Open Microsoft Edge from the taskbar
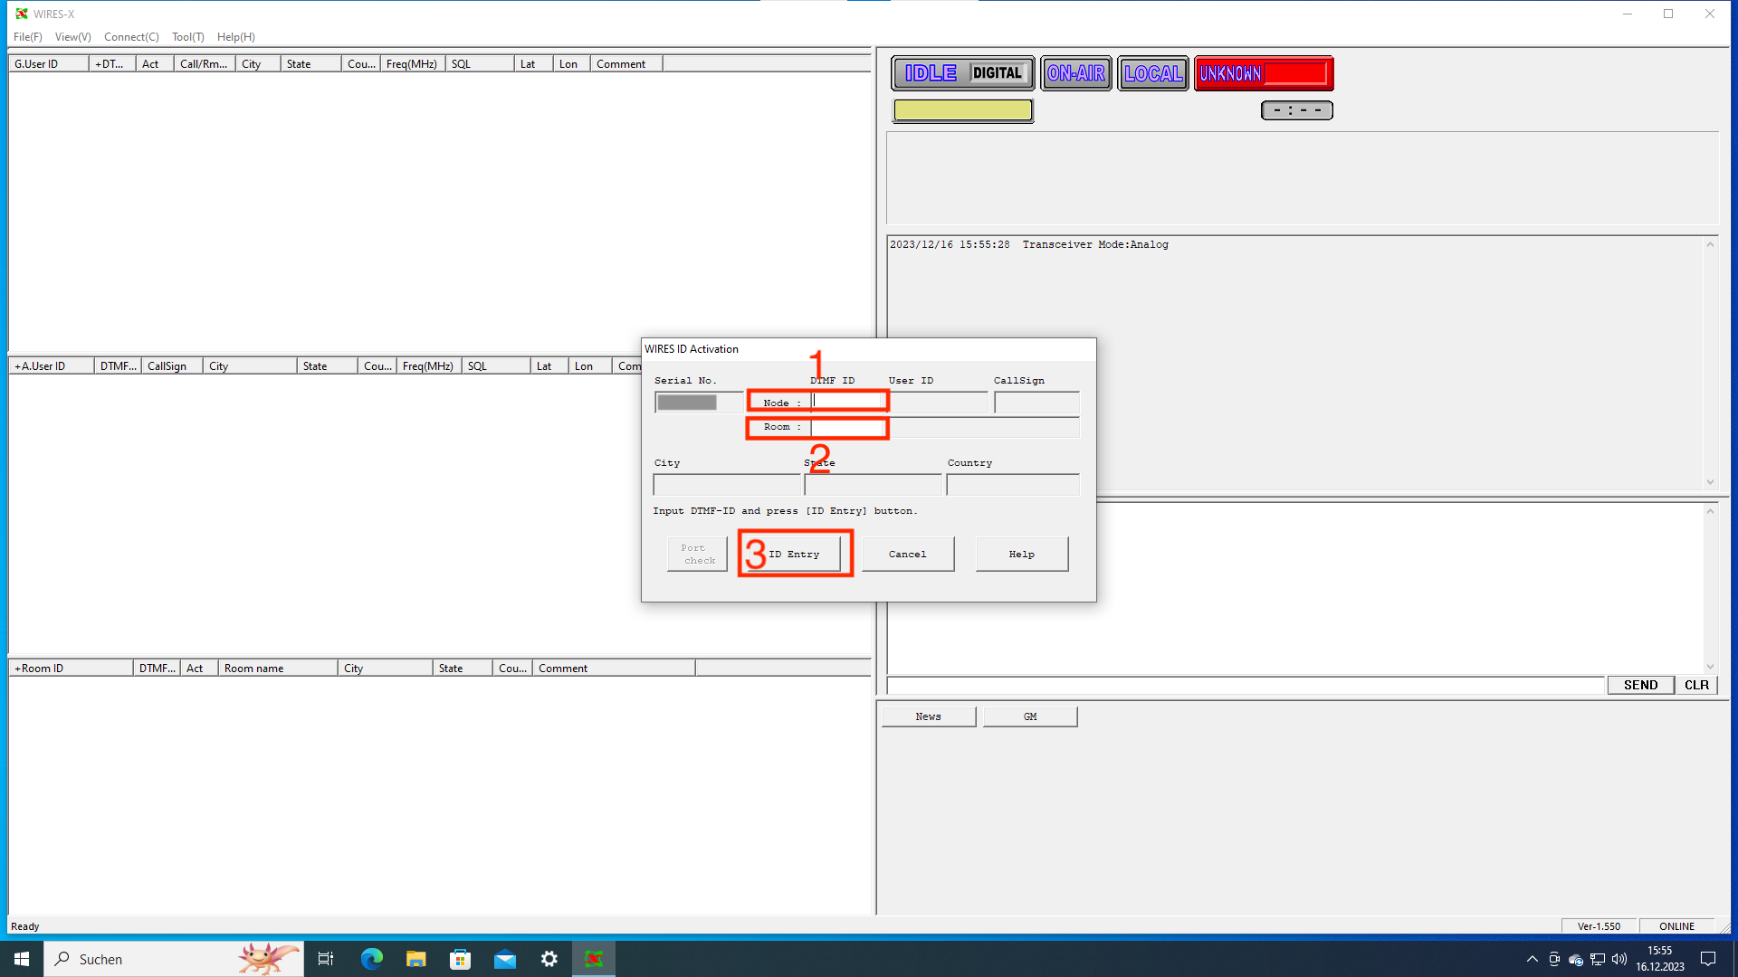Image resolution: width=1738 pixels, height=977 pixels. pyautogui.click(x=371, y=958)
